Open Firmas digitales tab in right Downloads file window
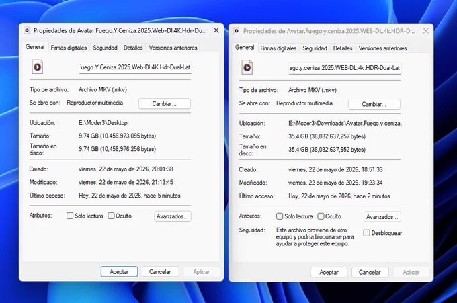Image resolution: width=457 pixels, height=303 pixels. pyautogui.click(x=278, y=48)
